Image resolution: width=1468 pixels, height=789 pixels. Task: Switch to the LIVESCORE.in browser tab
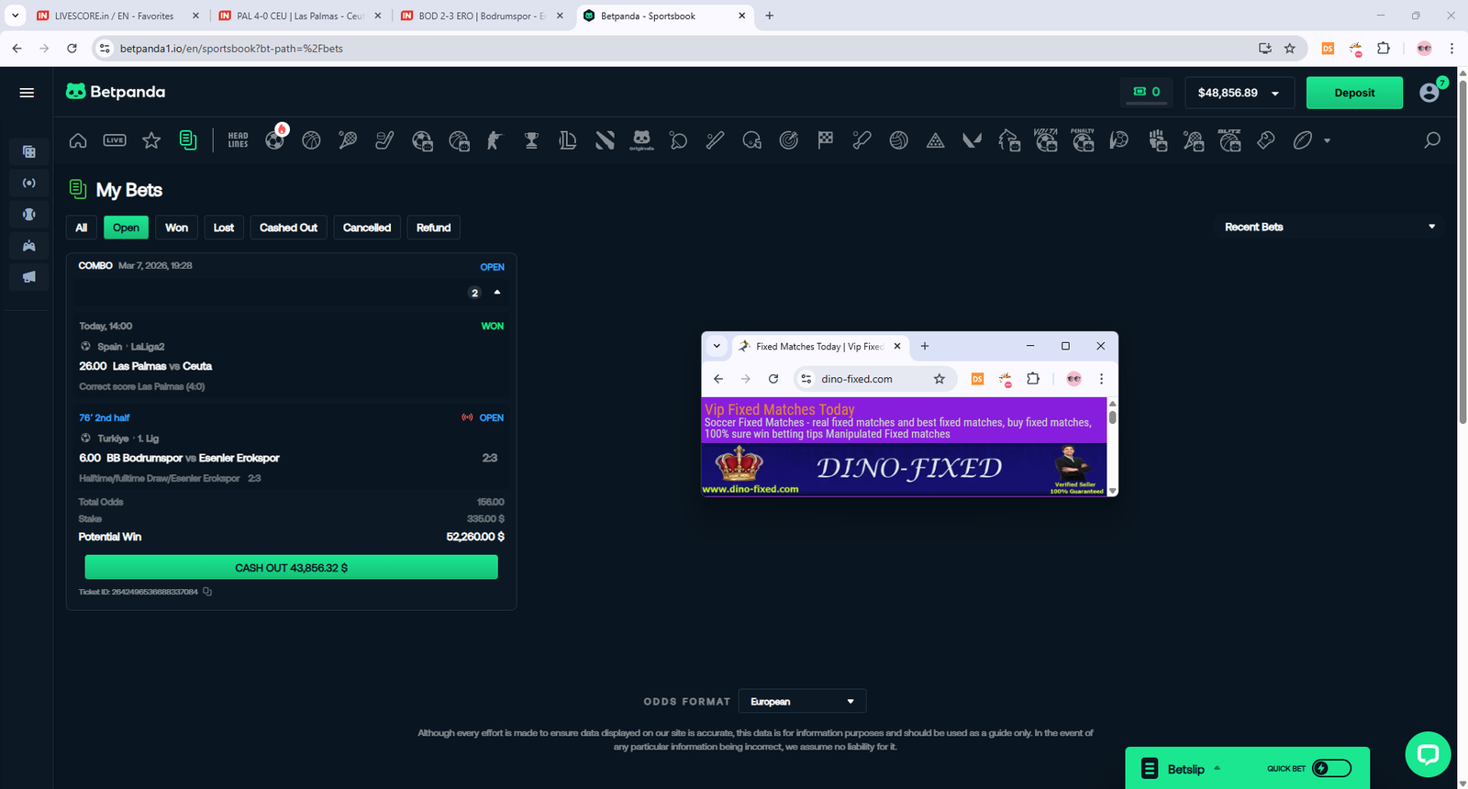coord(115,16)
